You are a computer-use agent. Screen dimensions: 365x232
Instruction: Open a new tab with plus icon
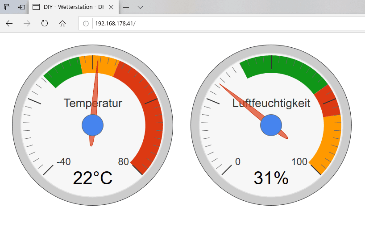pyautogui.click(x=126, y=7)
